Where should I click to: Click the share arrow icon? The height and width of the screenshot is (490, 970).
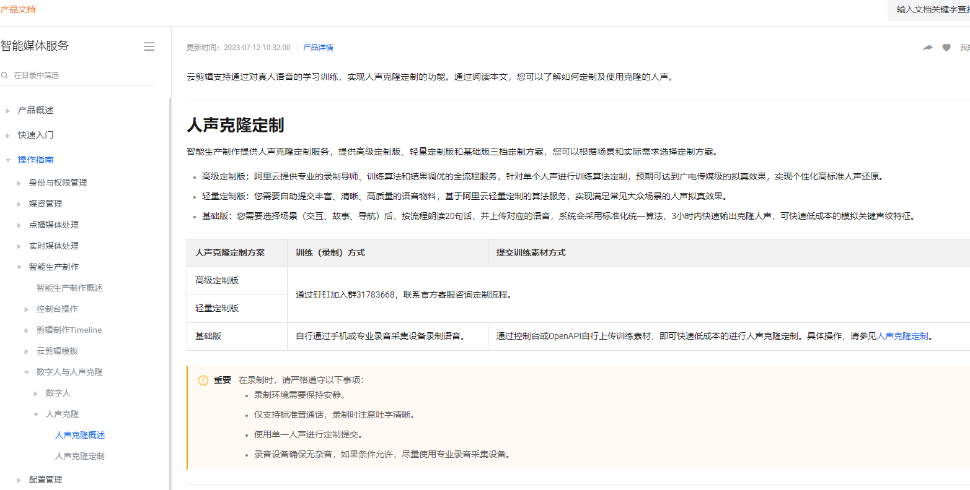tap(927, 48)
